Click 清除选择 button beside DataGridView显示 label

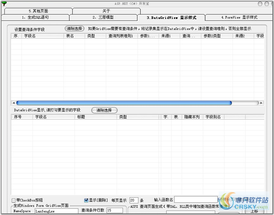[104, 110]
